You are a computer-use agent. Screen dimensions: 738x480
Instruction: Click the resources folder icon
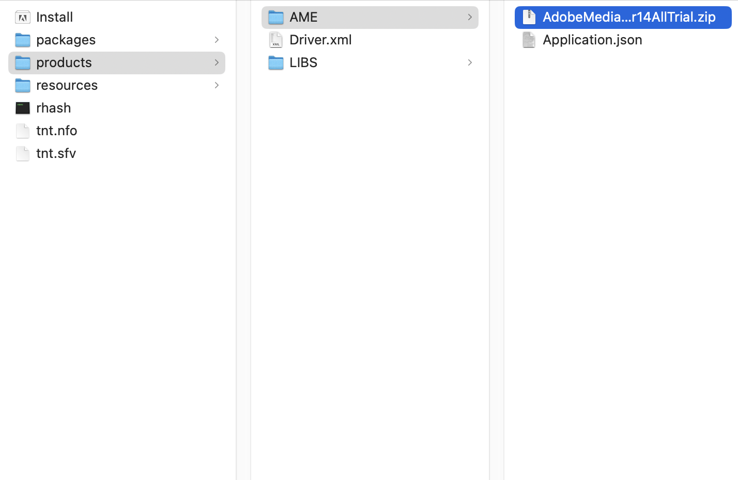pos(23,86)
